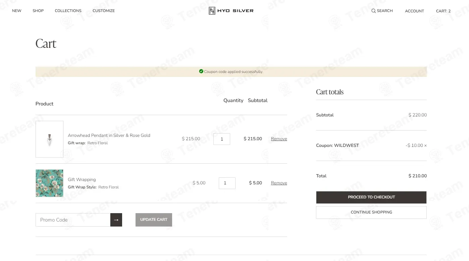Click the UPDATE CART button
This screenshot has width=469, height=261.
click(x=154, y=220)
